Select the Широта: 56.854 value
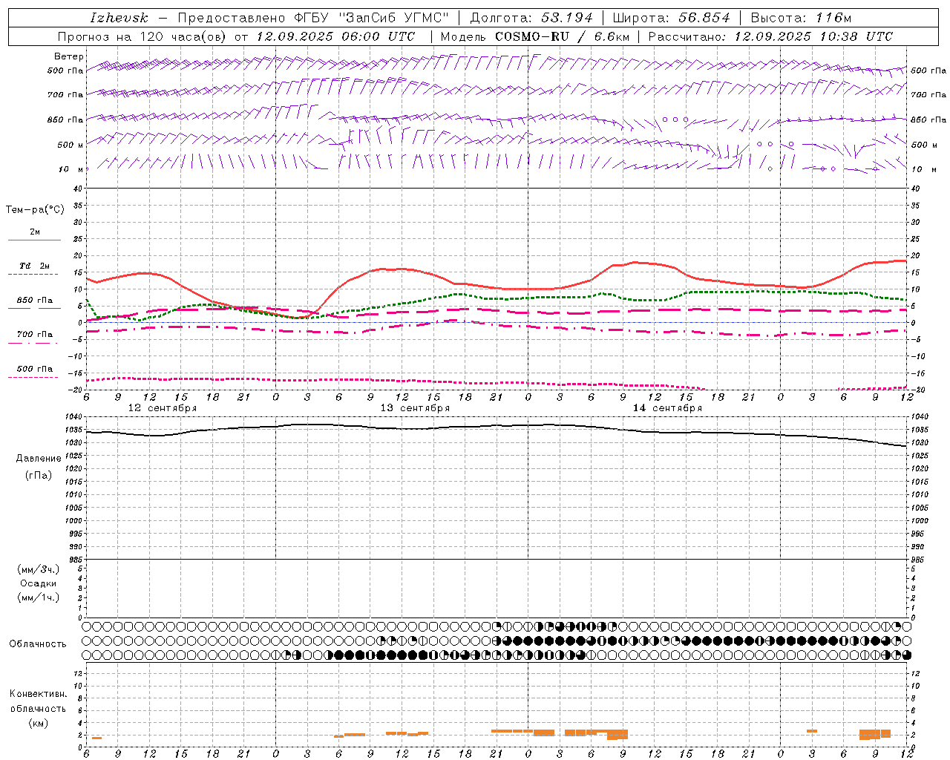This screenshot has height=760, width=950. pyautogui.click(x=672, y=18)
